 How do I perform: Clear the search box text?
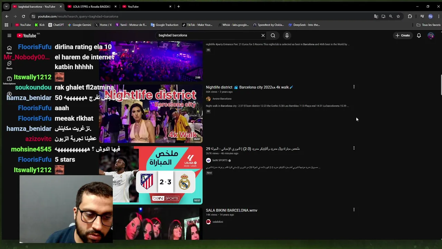pyautogui.click(x=263, y=35)
